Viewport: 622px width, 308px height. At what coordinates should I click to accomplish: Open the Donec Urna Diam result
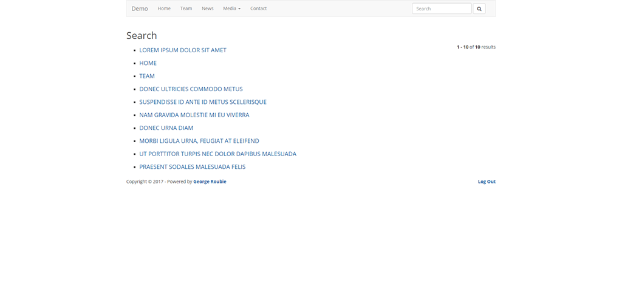[166, 128]
